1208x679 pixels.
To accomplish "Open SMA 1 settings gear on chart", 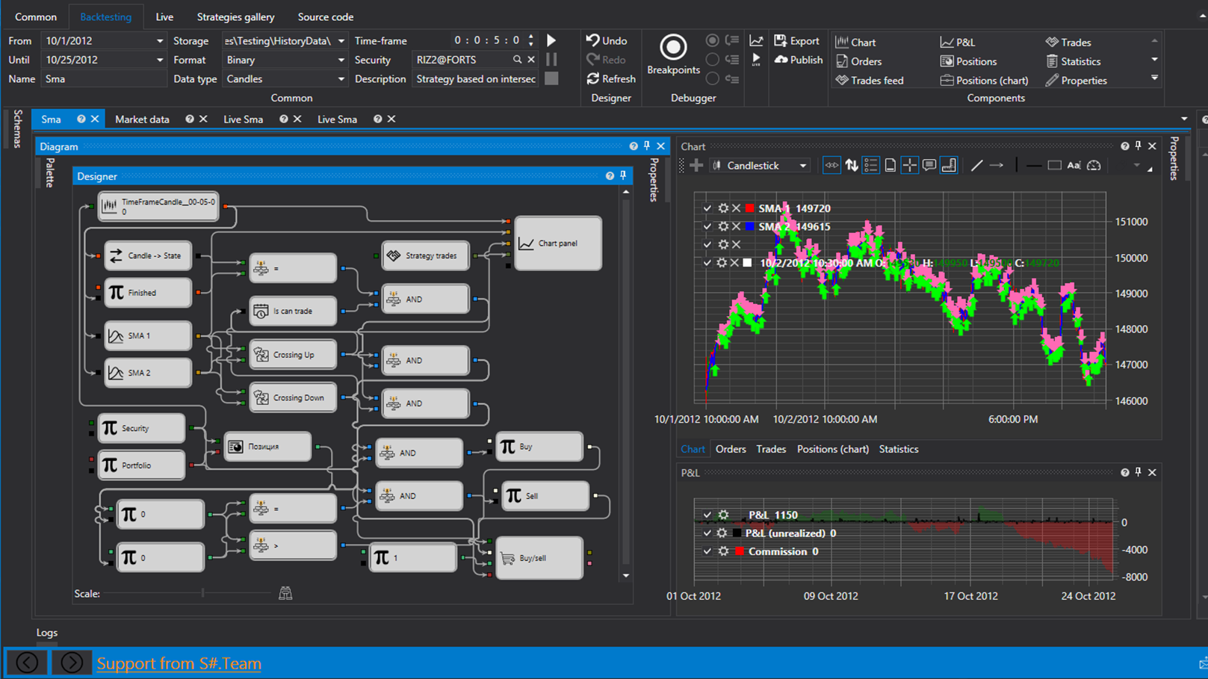I will (x=723, y=208).
